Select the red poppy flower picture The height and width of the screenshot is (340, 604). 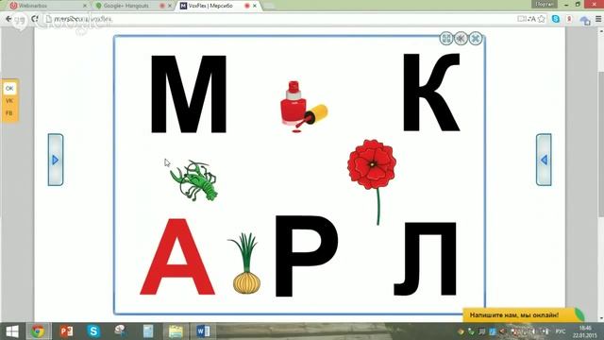(x=372, y=181)
